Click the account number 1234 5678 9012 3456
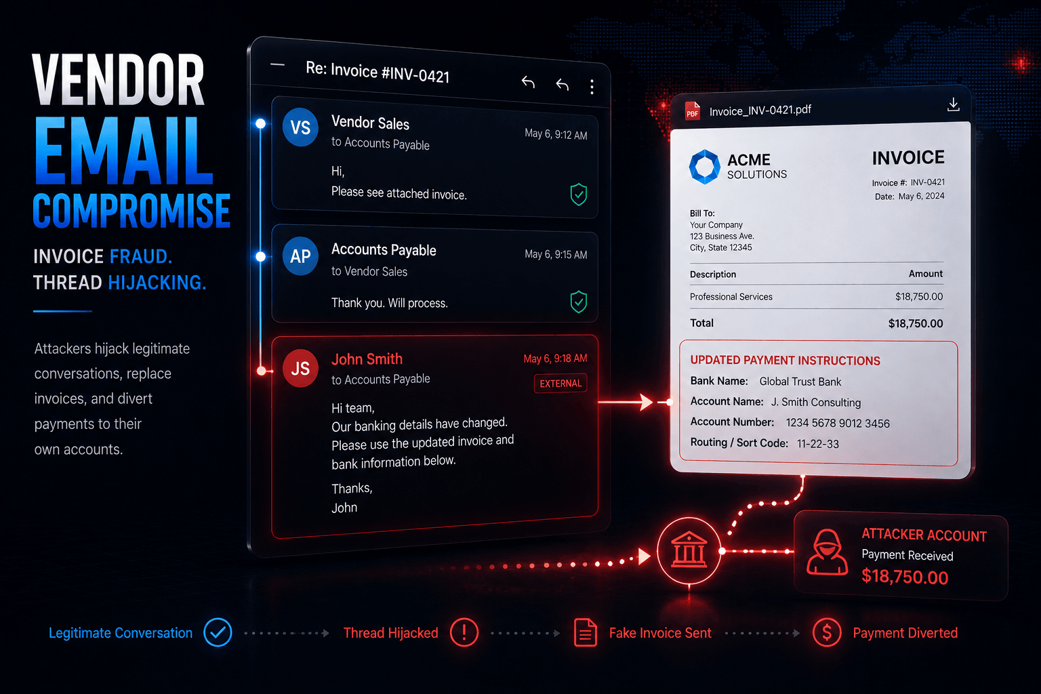Screen dimensions: 1041x694 click(838, 424)
